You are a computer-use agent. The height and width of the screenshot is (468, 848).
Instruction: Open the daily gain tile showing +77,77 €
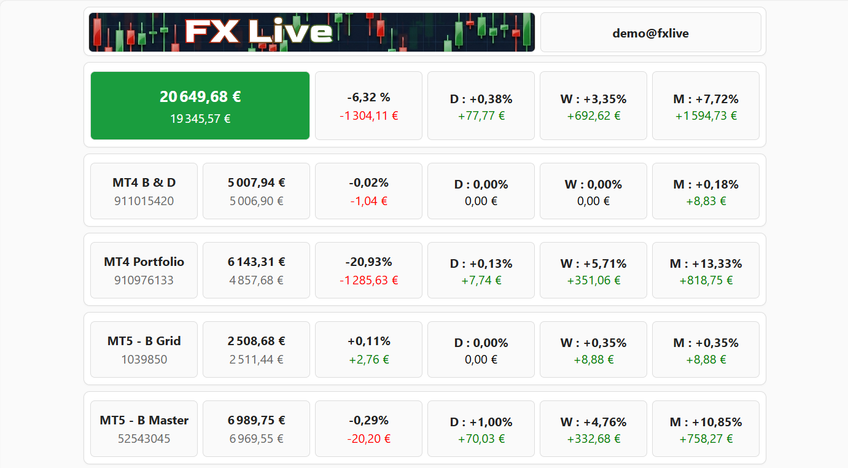pos(480,105)
